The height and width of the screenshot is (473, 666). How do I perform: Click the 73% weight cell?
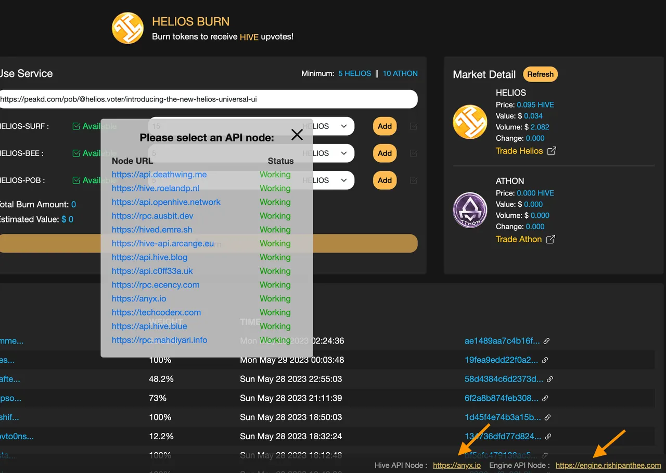click(x=158, y=398)
